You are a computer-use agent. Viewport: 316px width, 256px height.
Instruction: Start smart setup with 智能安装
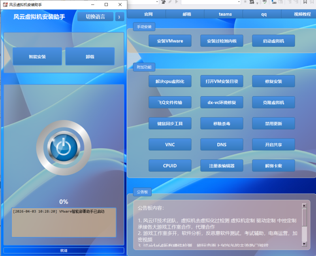point(37,56)
